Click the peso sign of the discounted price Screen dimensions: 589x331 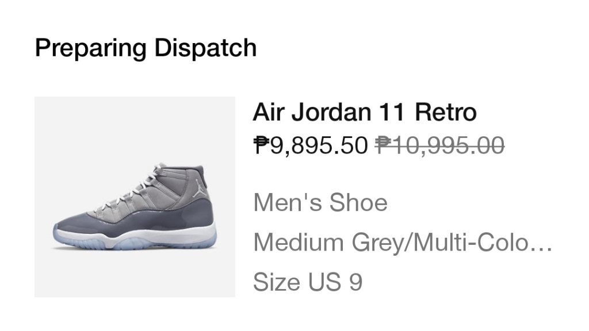coord(261,145)
